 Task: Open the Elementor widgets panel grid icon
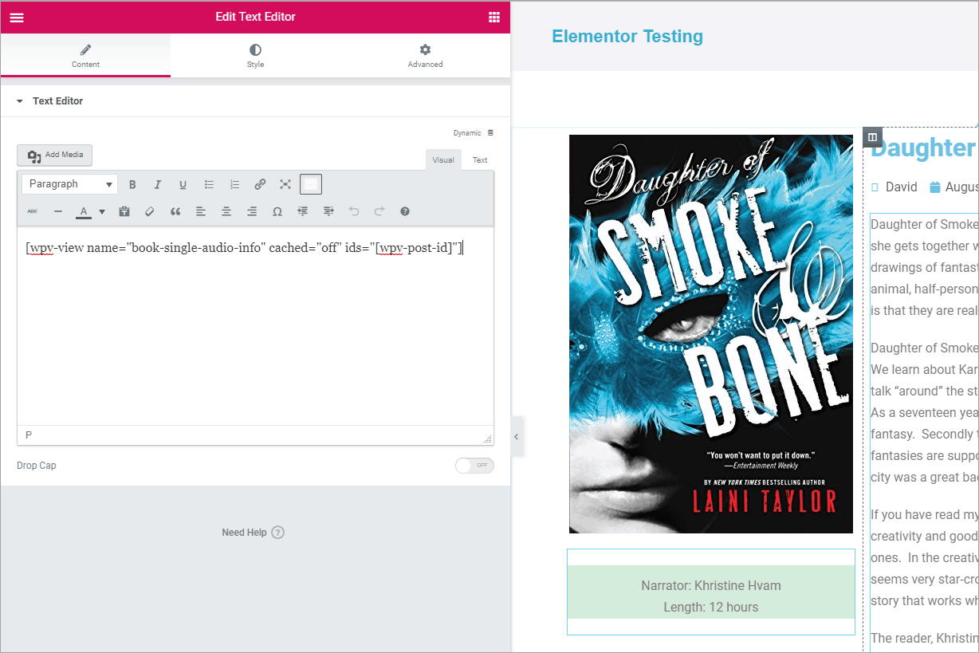[x=494, y=17]
